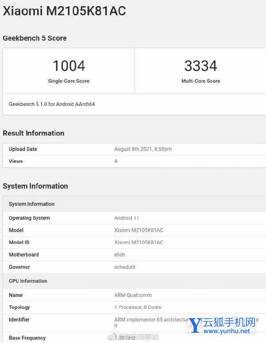Viewport: 266px width, 343px height.
Task: Click the Motherboard row label
Action: pyautogui.click(x=24, y=255)
